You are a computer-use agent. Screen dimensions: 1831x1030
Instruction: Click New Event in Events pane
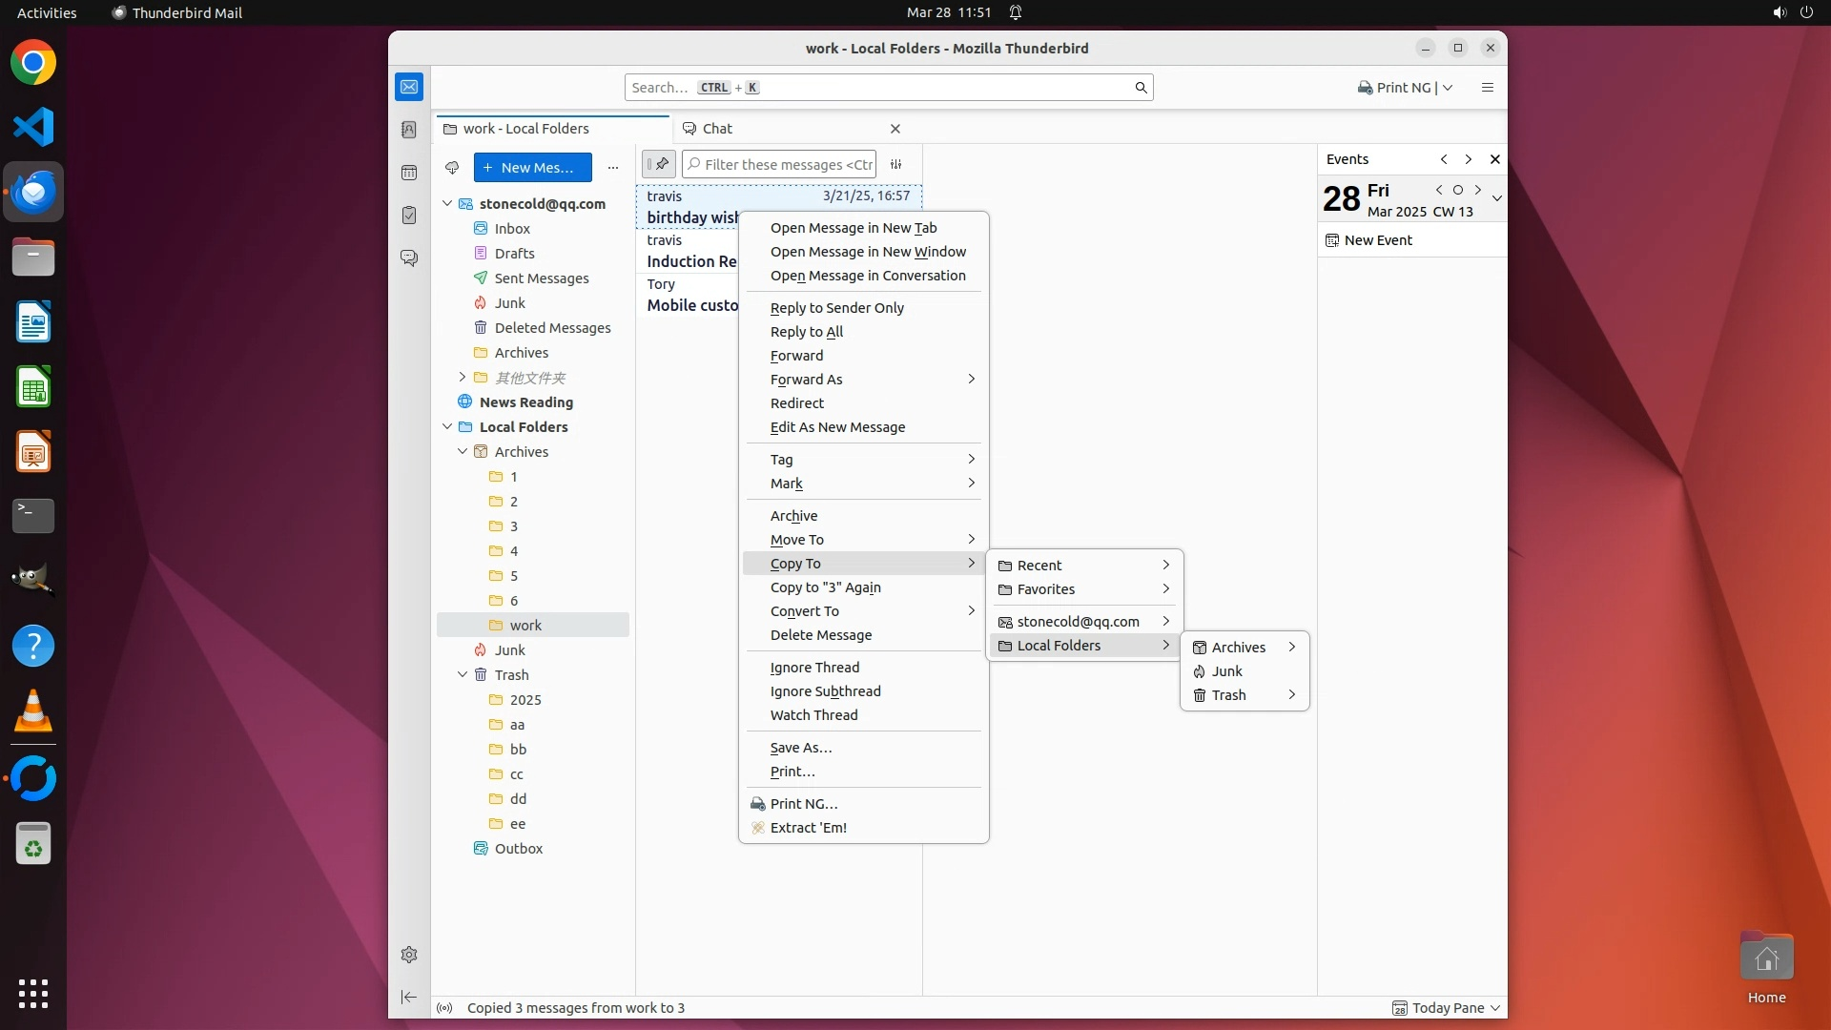[x=1378, y=240]
